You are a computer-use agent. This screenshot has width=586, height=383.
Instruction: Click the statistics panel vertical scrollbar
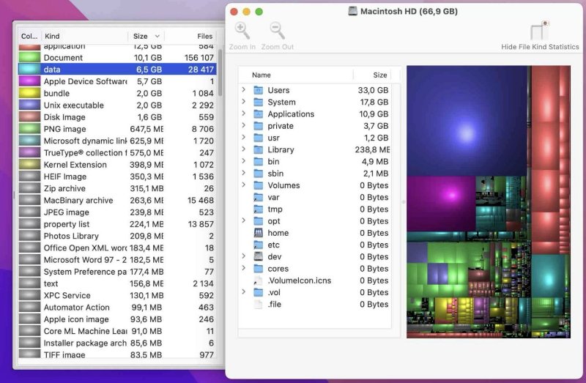(220, 72)
